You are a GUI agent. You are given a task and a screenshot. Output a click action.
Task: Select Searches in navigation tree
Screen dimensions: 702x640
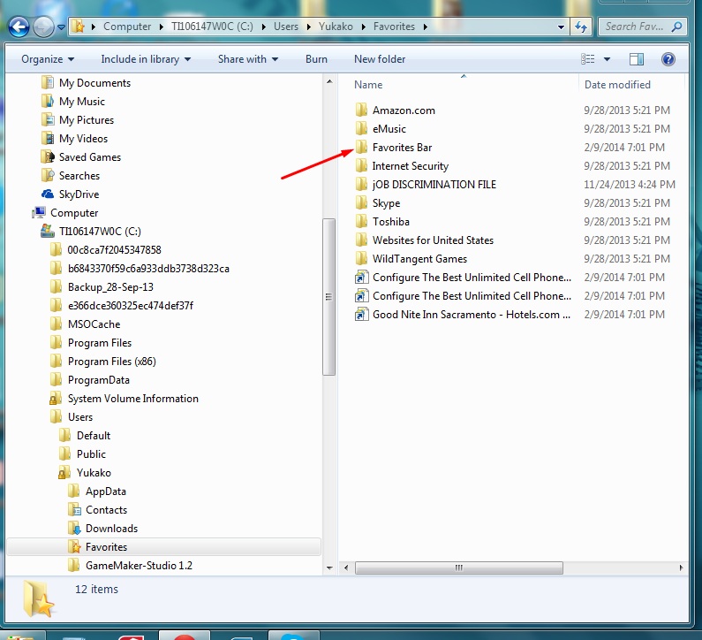pyautogui.click(x=79, y=176)
